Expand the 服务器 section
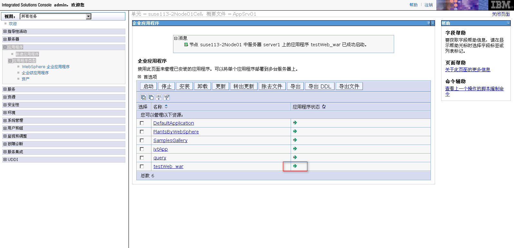Viewport: 514px width, 248px height. click(5, 39)
